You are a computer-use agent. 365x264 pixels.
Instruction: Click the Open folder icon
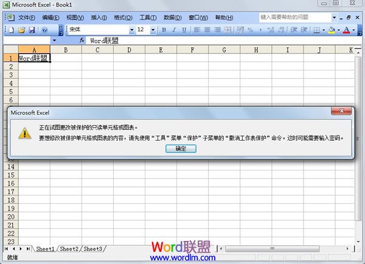(x=22, y=30)
